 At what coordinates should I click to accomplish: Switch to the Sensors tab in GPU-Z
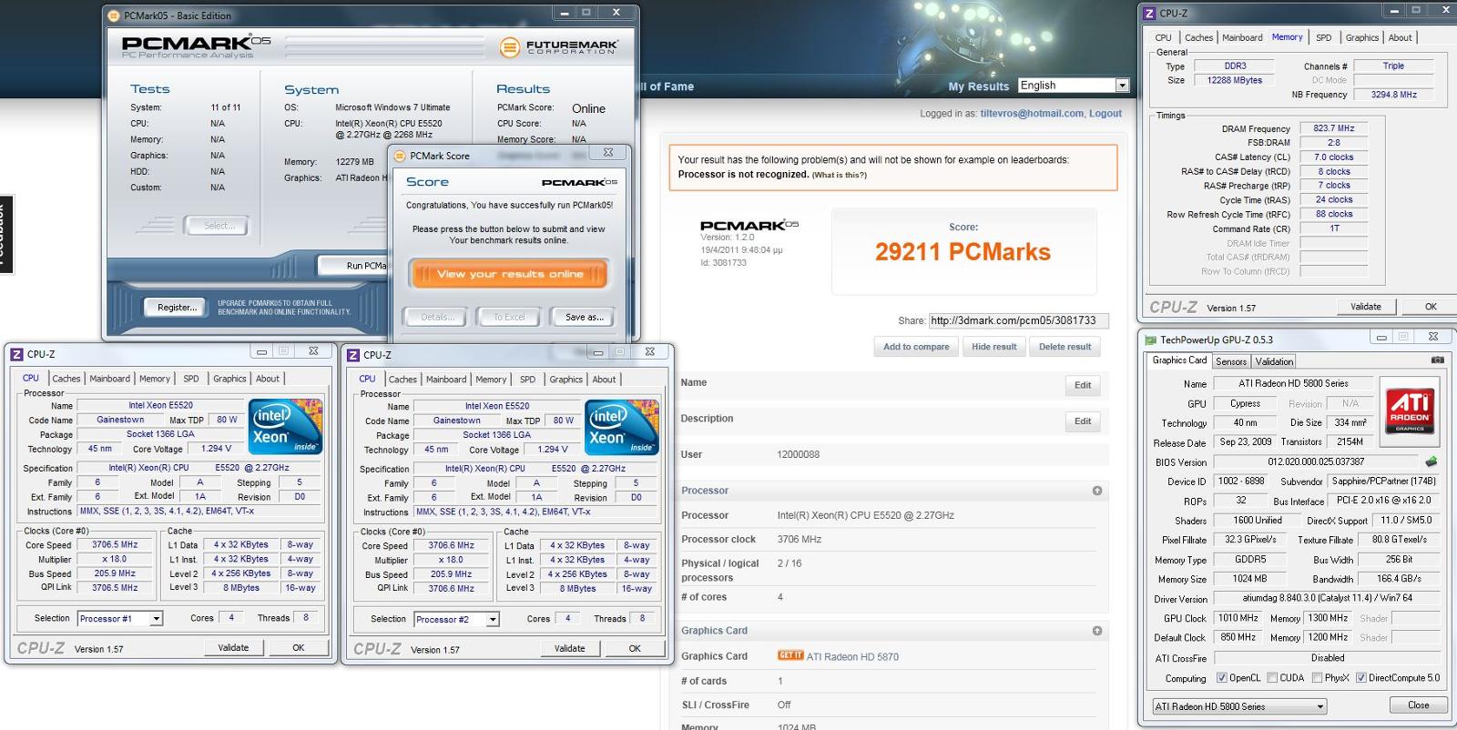1231,361
